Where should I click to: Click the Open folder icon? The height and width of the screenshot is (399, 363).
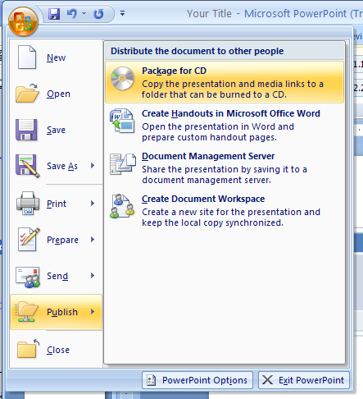[27, 94]
